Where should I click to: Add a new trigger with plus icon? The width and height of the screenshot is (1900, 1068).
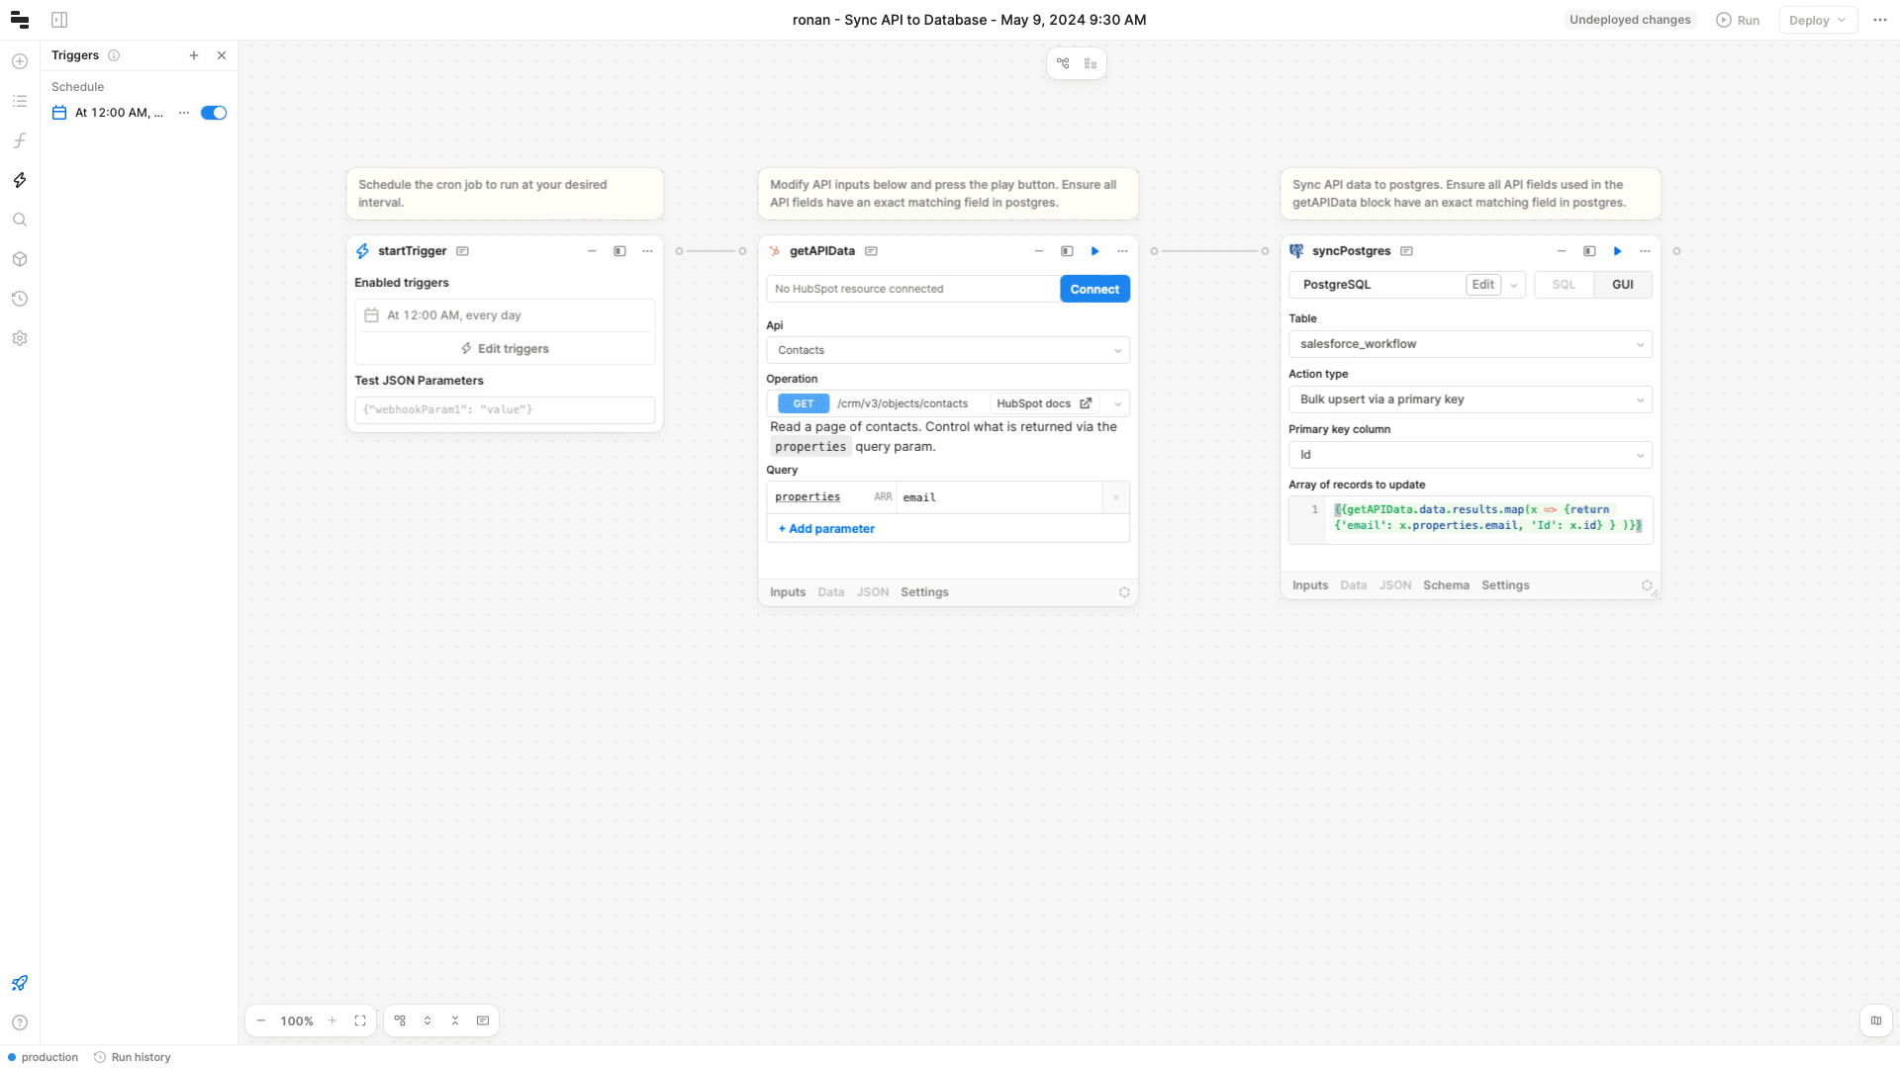(x=194, y=55)
